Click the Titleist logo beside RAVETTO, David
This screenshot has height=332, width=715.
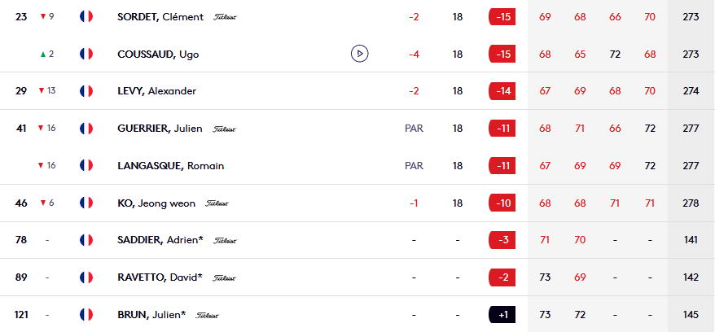[224, 278]
